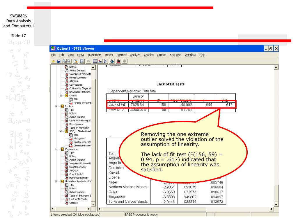
Task: Click the Variables info toolbar icon
Action: (105, 61)
